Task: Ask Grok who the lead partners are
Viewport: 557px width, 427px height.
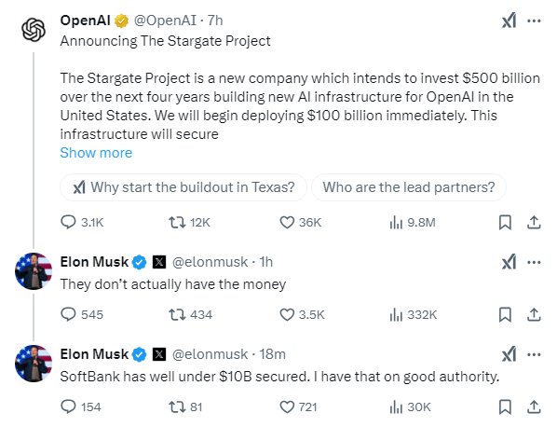Action: [409, 187]
